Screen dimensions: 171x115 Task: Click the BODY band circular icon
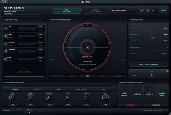click(6, 36)
